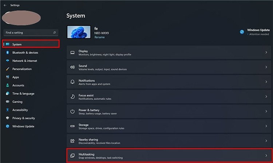Click the sidebar Windows Update sync icon

[8, 126]
